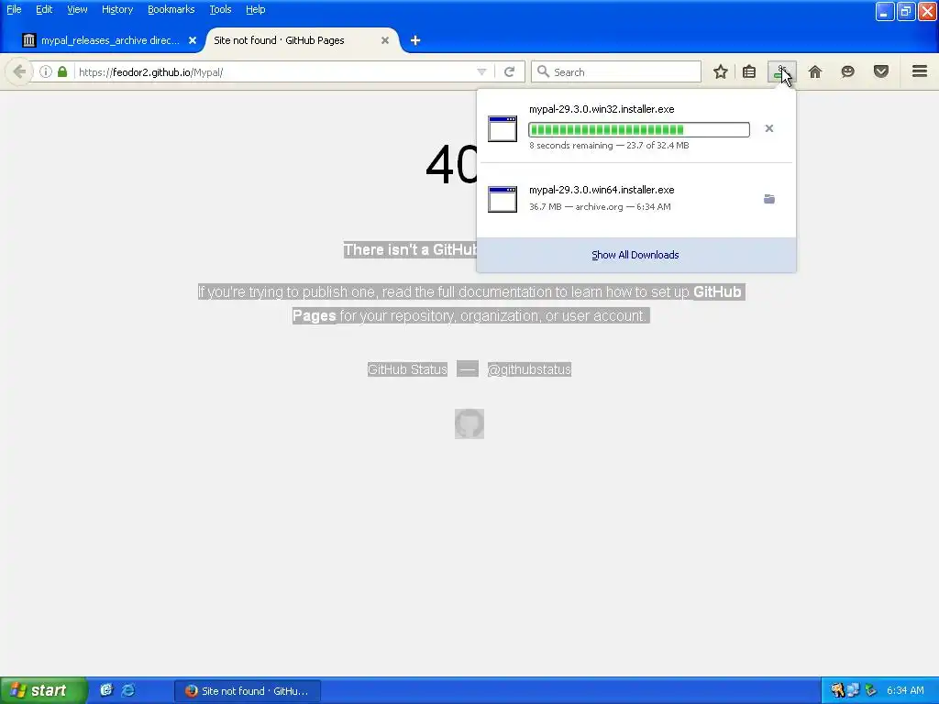The height and width of the screenshot is (704, 939).
Task: Click the win32 installer file icon
Action: pyautogui.click(x=503, y=128)
